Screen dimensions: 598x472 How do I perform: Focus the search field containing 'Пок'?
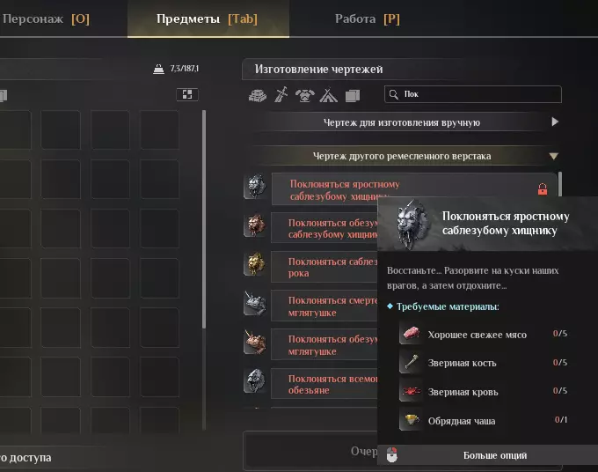473,94
